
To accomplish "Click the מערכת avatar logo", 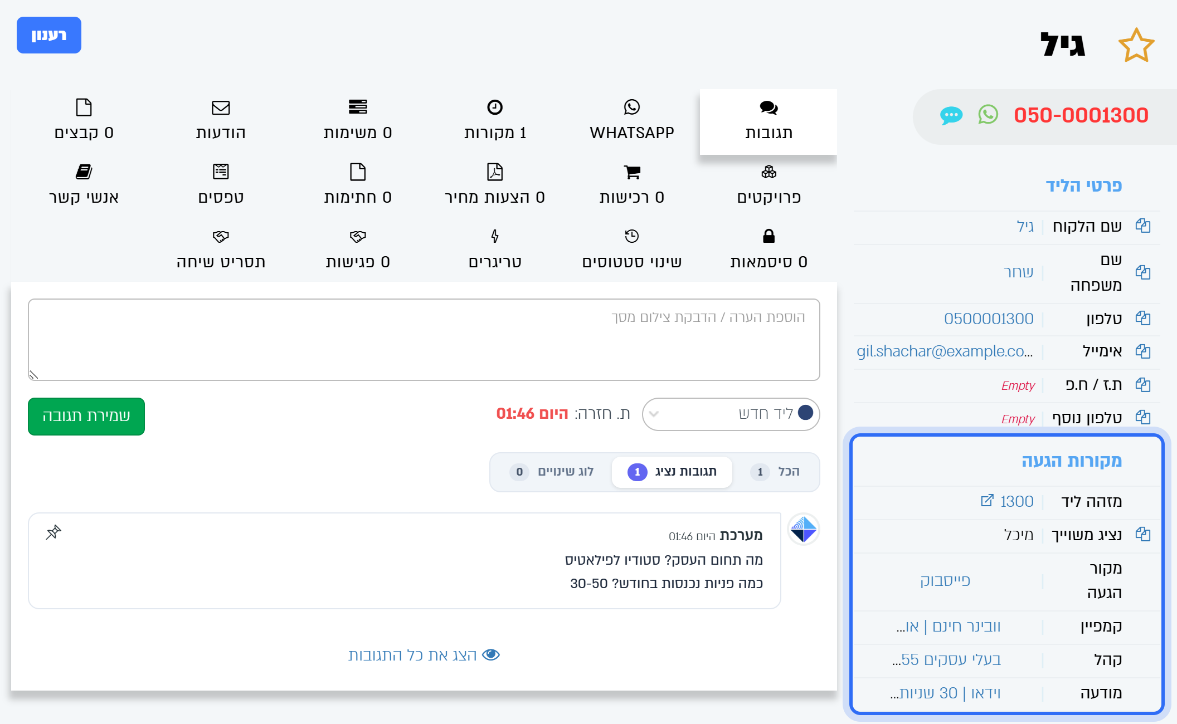I will tap(804, 529).
